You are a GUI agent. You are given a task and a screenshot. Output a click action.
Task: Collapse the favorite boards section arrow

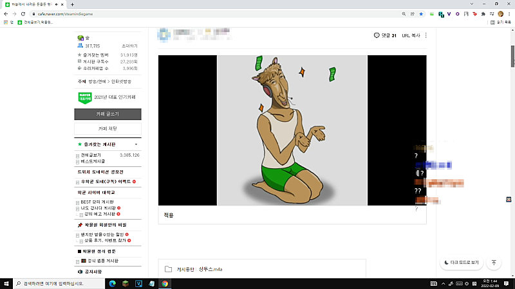136,144
